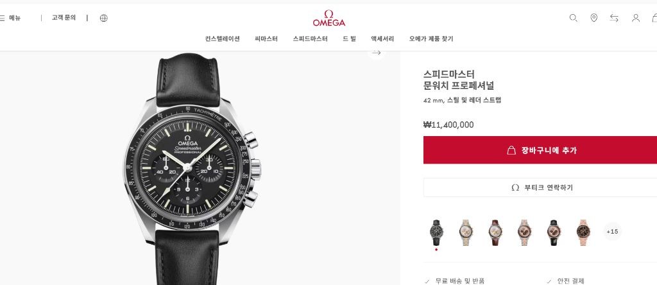
Task: Click the globe language selector icon
Action: tap(104, 18)
